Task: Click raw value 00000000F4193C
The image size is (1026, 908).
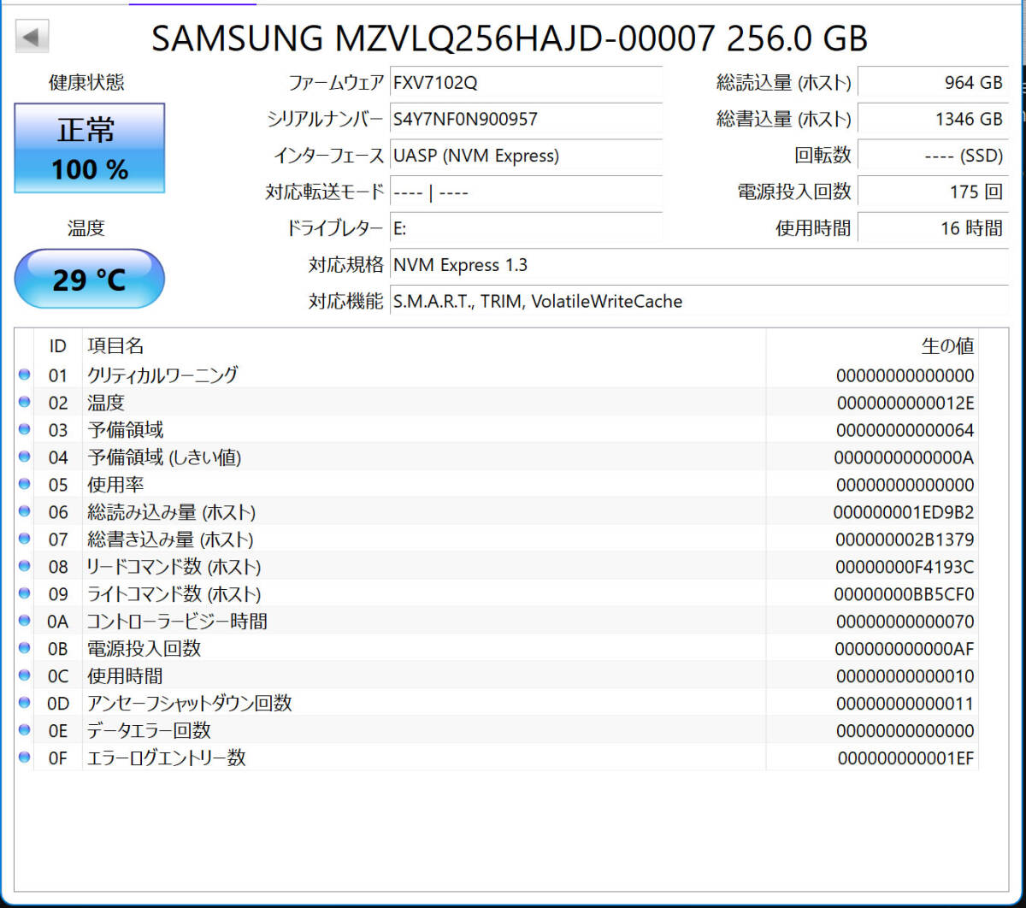Action: (x=905, y=567)
